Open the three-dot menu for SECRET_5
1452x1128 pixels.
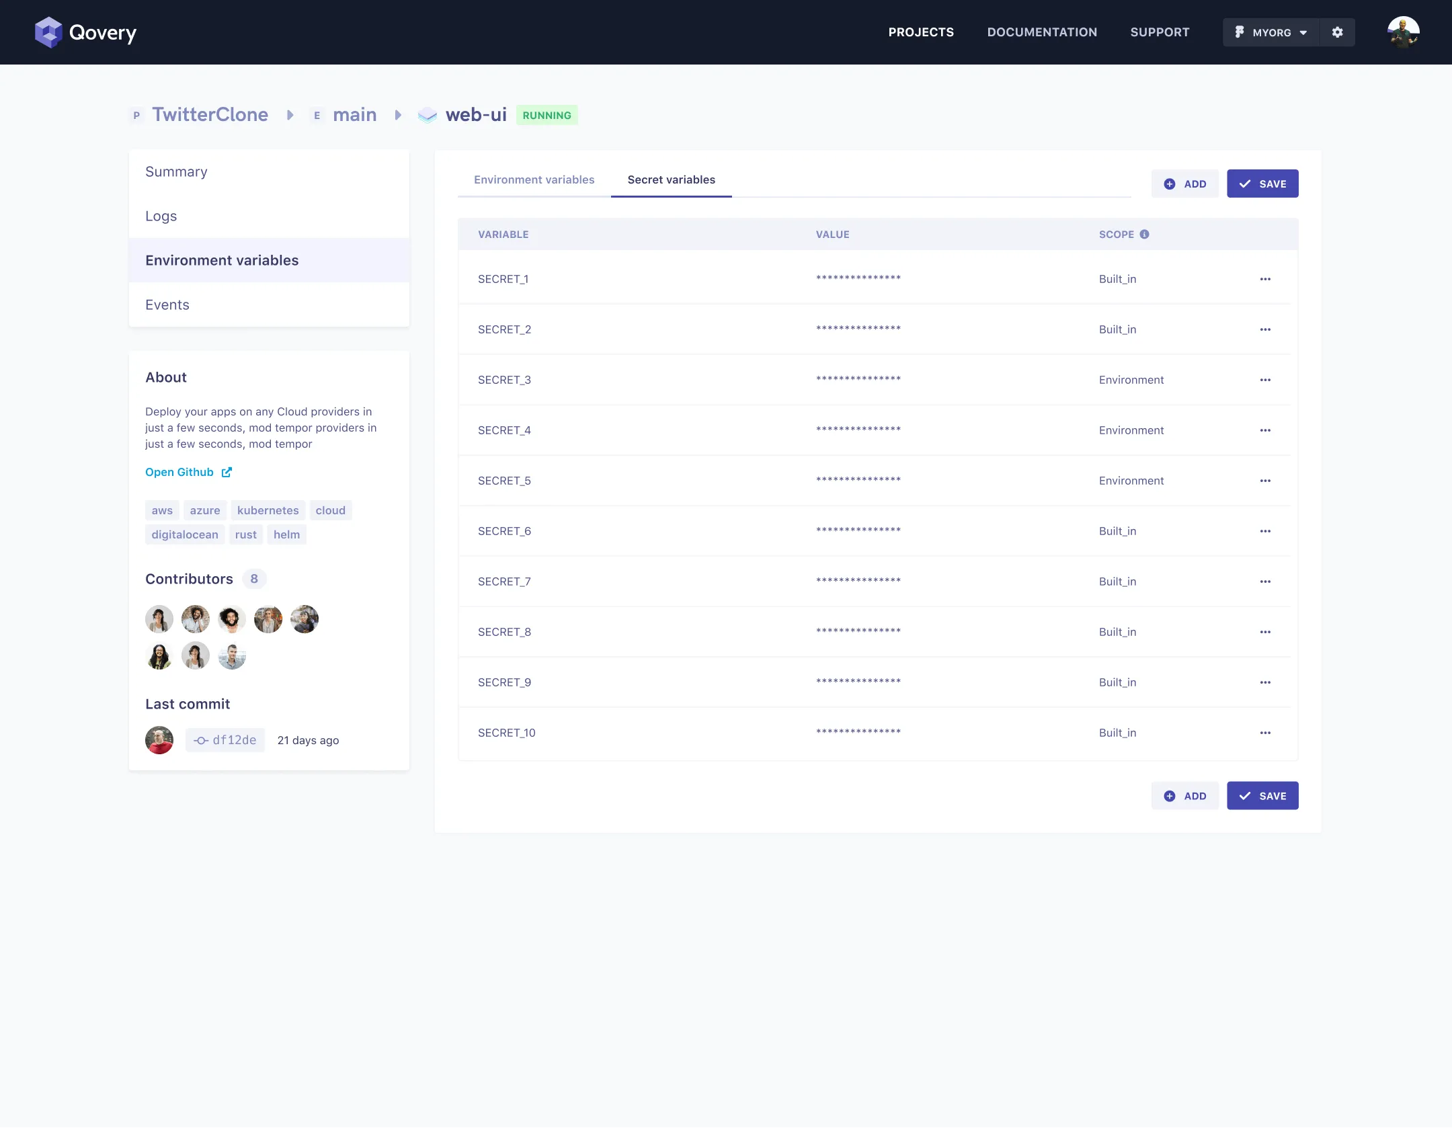(1265, 481)
